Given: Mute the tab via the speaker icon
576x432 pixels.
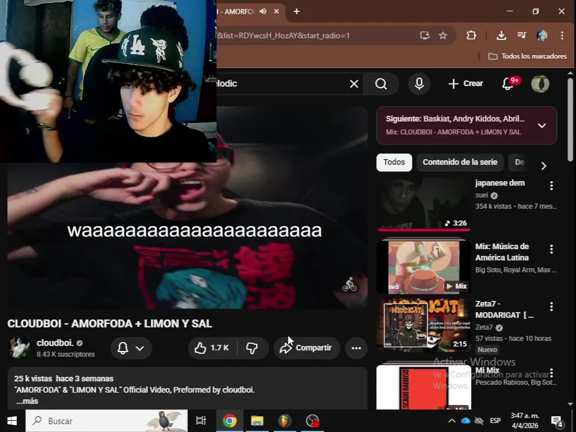Looking at the screenshot, I should coord(263,11).
